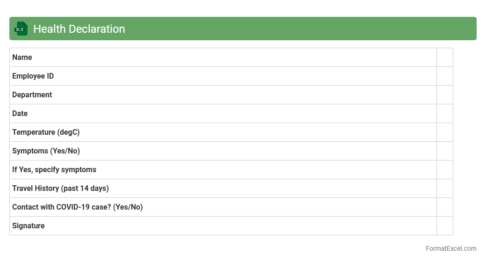Viewport: 486px width, 262px height.
Task: Click the COVID-19 contact answer cell
Action: tap(444, 207)
